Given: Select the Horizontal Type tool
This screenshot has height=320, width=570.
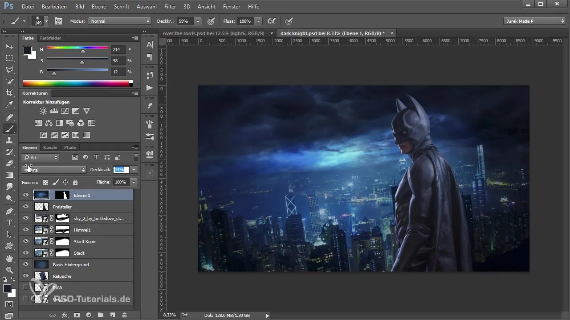Looking at the screenshot, I should click(x=9, y=222).
